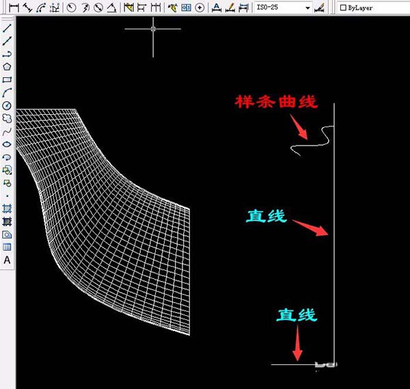Click the Angular Dimension icon
The width and height of the screenshot is (410, 389).
pyautogui.click(x=112, y=8)
